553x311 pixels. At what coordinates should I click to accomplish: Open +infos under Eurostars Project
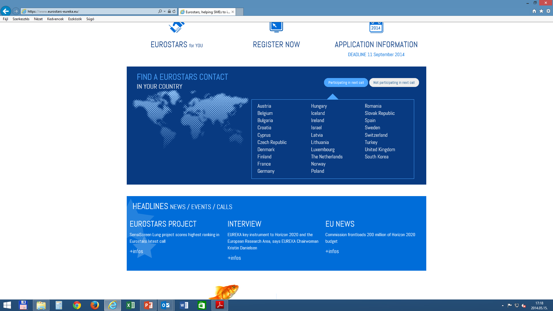click(x=136, y=251)
